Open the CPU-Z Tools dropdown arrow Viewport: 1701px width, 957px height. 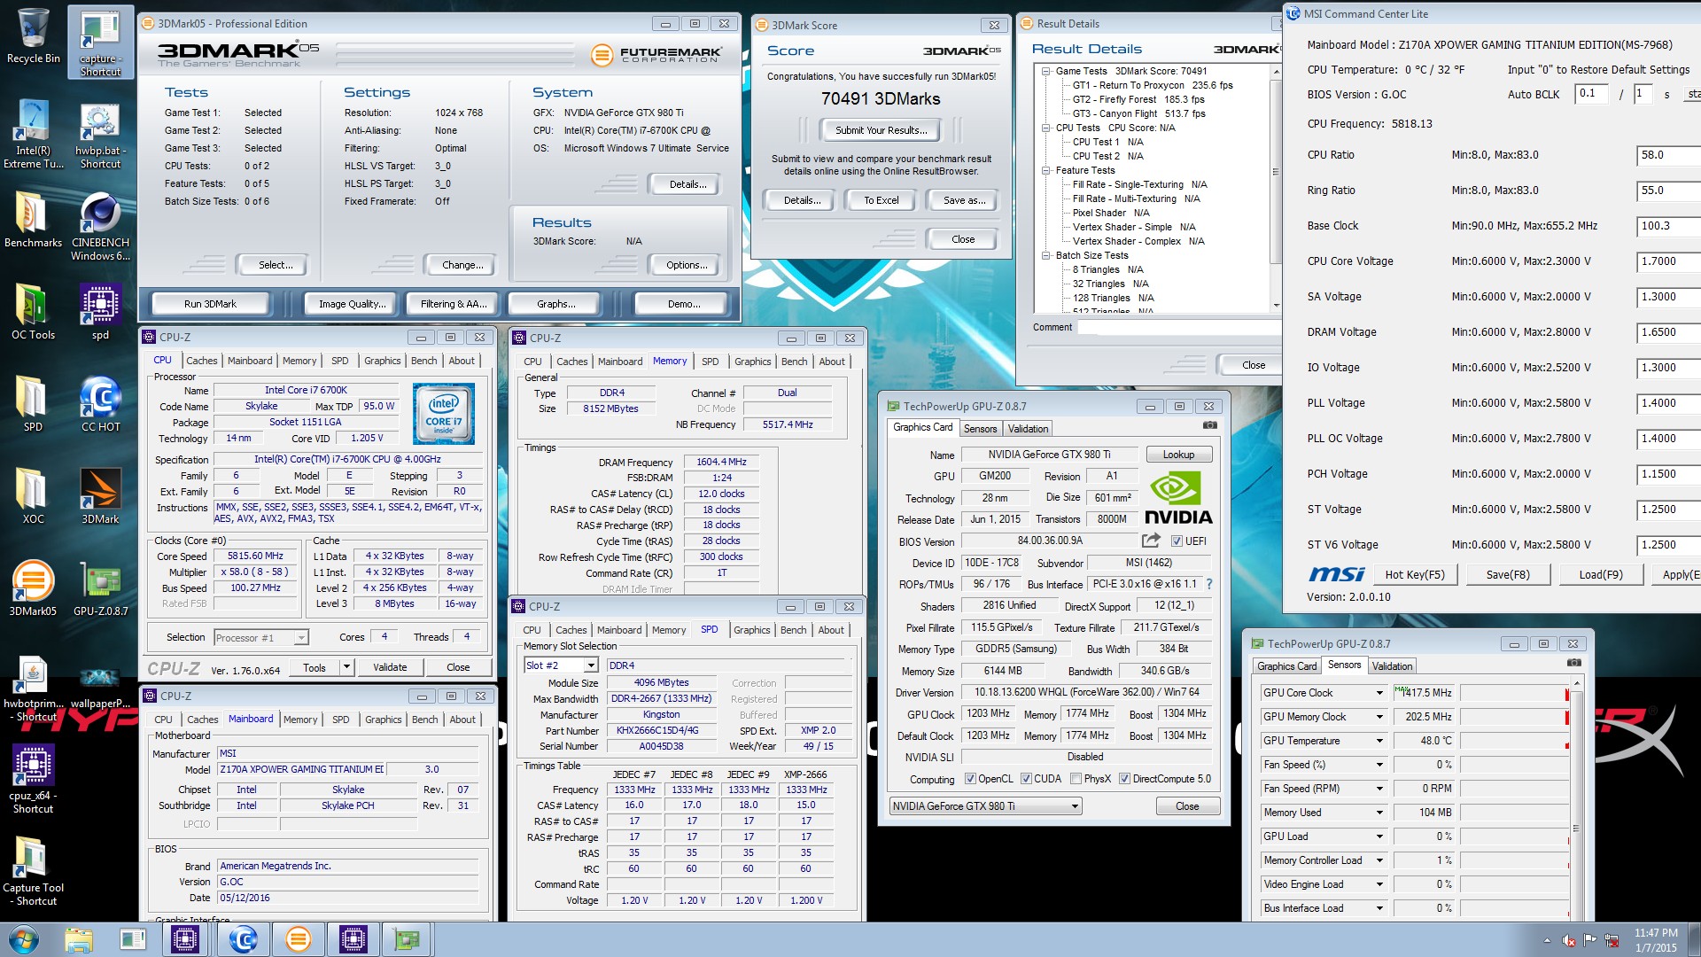click(x=346, y=667)
